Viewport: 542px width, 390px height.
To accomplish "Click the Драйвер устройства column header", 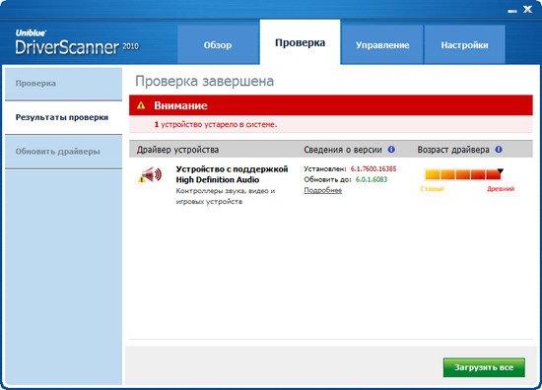I will (177, 150).
